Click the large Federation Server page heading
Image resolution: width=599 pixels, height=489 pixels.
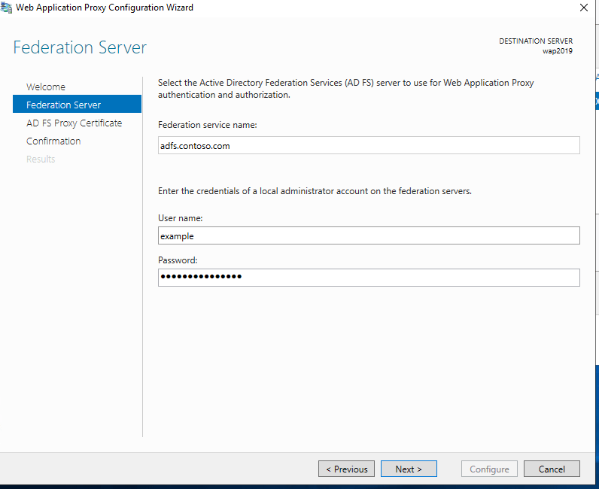coord(80,48)
